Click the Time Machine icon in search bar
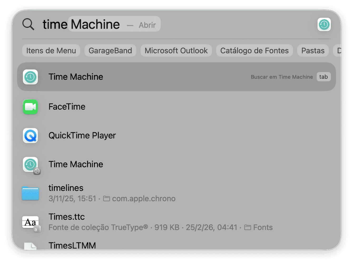The height and width of the screenshot is (264, 353). pyautogui.click(x=324, y=25)
